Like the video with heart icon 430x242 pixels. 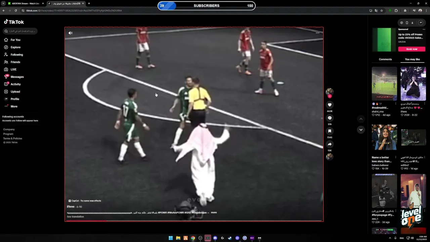[330, 105]
